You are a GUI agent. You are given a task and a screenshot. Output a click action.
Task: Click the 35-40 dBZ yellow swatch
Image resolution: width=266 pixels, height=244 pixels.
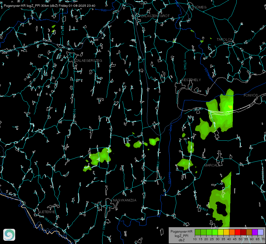tap(226, 232)
